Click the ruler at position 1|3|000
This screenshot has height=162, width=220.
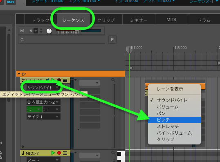181,48
